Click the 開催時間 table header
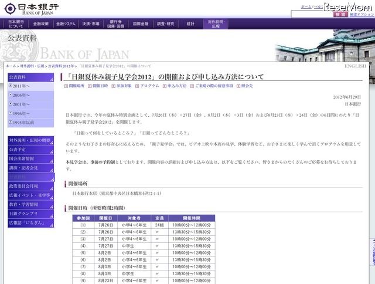The width and height of the screenshot is (375, 284). pyautogui.click(x=192, y=218)
